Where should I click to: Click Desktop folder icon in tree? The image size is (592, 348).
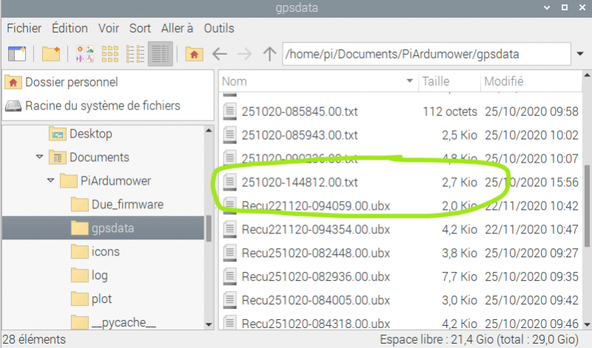tap(58, 134)
